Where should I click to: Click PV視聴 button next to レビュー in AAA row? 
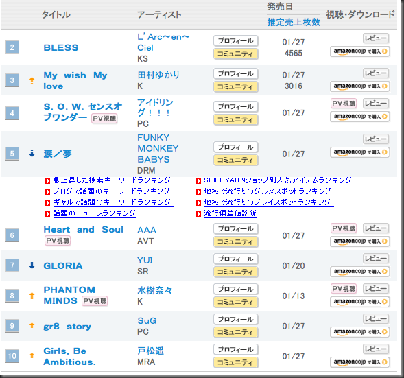click(x=344, y=228)
